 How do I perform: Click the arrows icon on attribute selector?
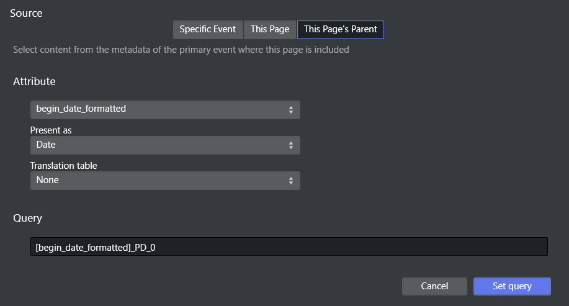(x=290, y=110)
